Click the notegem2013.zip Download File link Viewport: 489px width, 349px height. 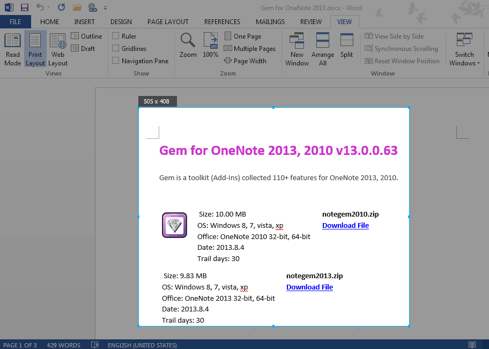(x=309, y=287)
